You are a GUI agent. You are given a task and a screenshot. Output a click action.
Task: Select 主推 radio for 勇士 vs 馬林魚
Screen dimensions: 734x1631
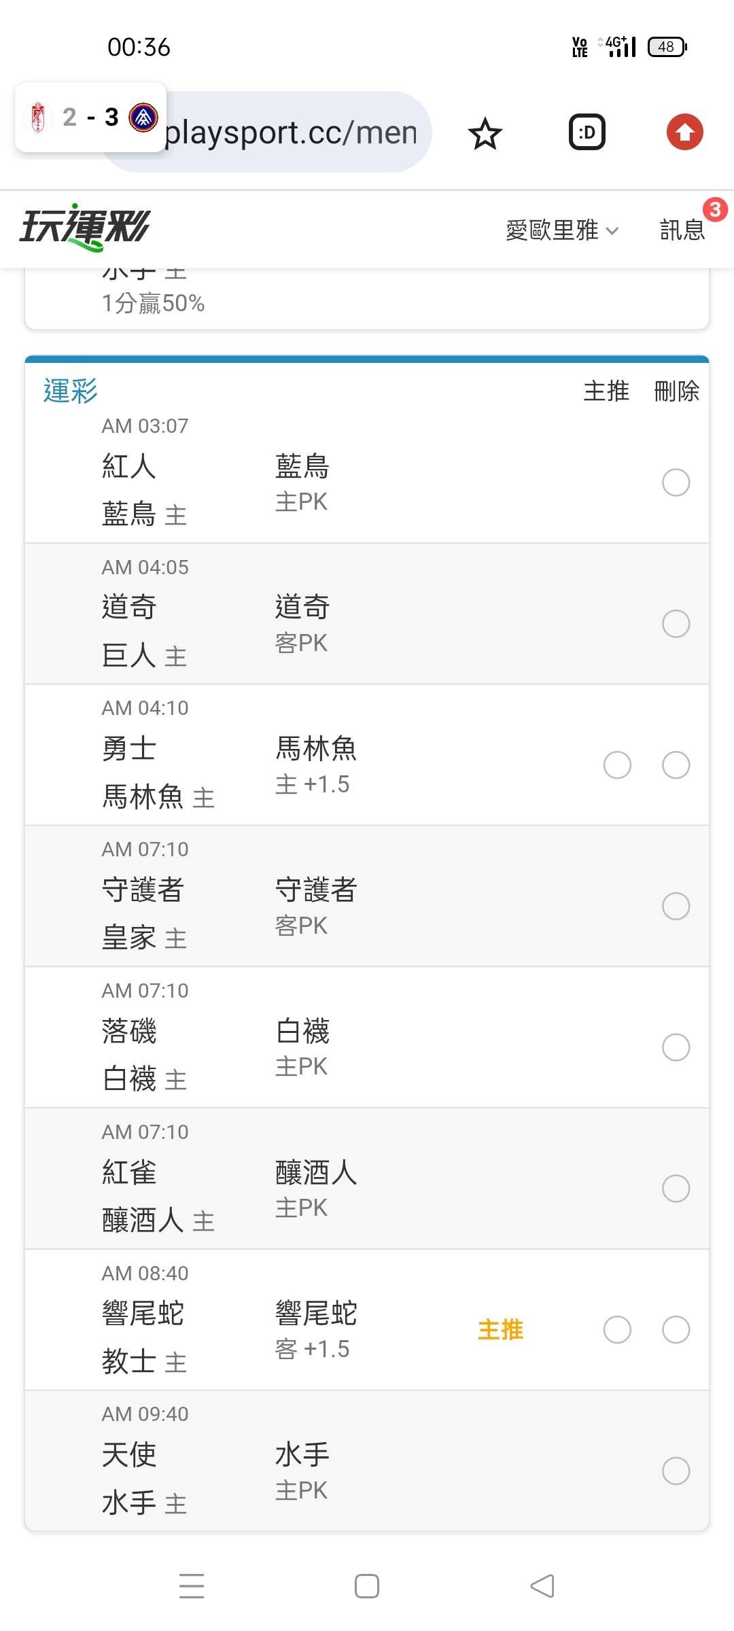(617, 765)
